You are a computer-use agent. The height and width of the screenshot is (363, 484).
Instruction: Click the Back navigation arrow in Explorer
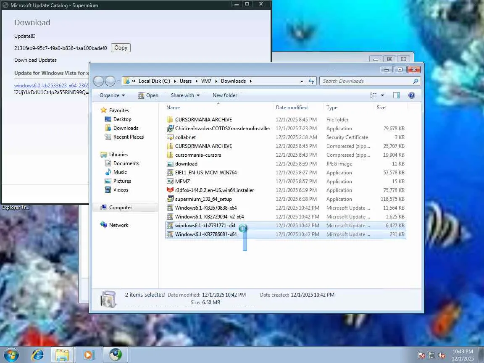click(98, 81)
